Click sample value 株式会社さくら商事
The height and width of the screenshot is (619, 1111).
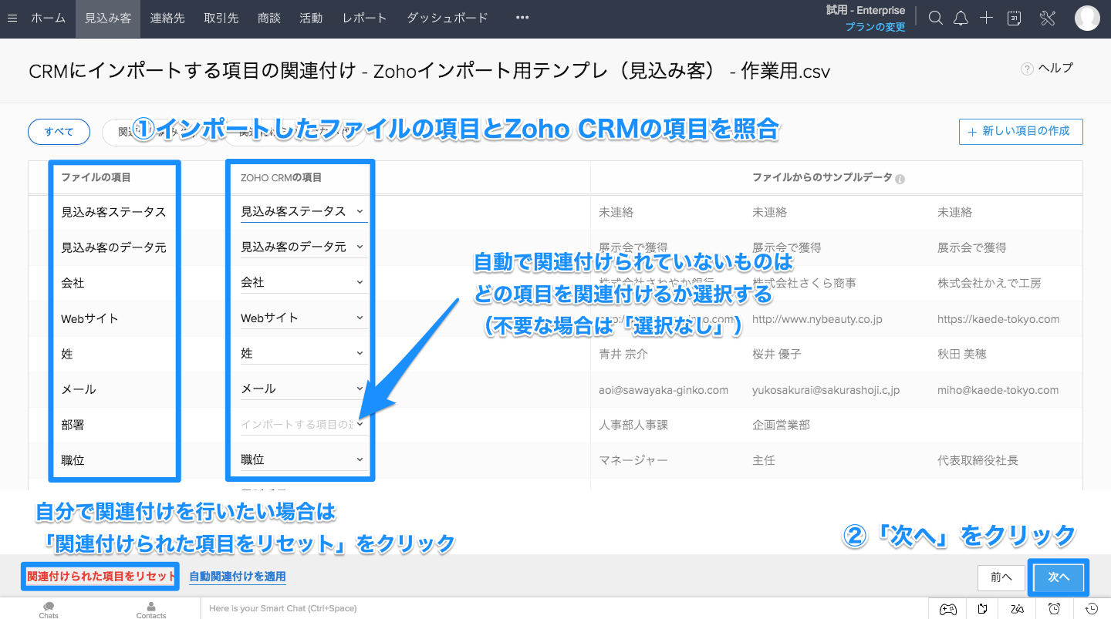tap(804, 284)
